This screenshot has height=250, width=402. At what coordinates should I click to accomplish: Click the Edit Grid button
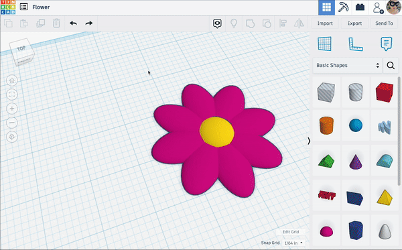pyautogui.click(x=291, y=232)
